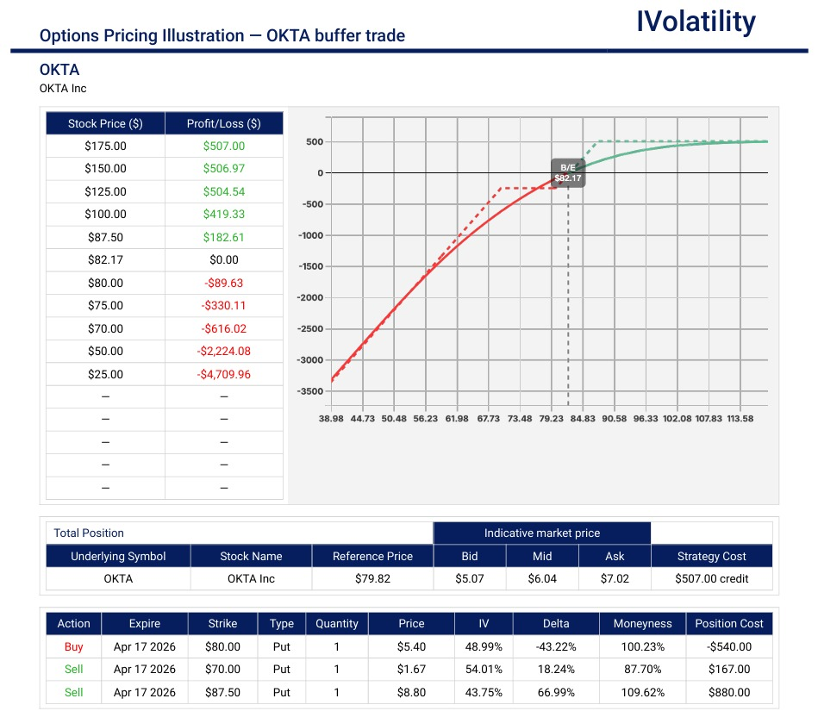Click the Buy action in the $80.00 put row
The height and width of the screenshot is (711, 818).
click(x=74, y=646)
